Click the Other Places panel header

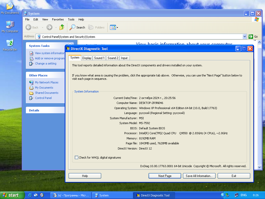point(45,75)
